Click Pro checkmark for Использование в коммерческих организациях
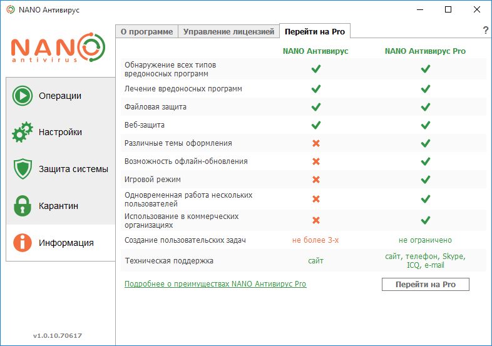Image resolution: width=492 pixels, height=346 pixels. pos(426,220)
